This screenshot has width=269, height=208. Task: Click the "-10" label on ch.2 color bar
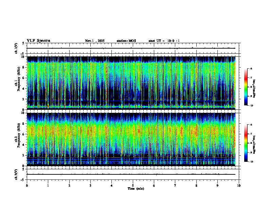click(x=251, y=161)
